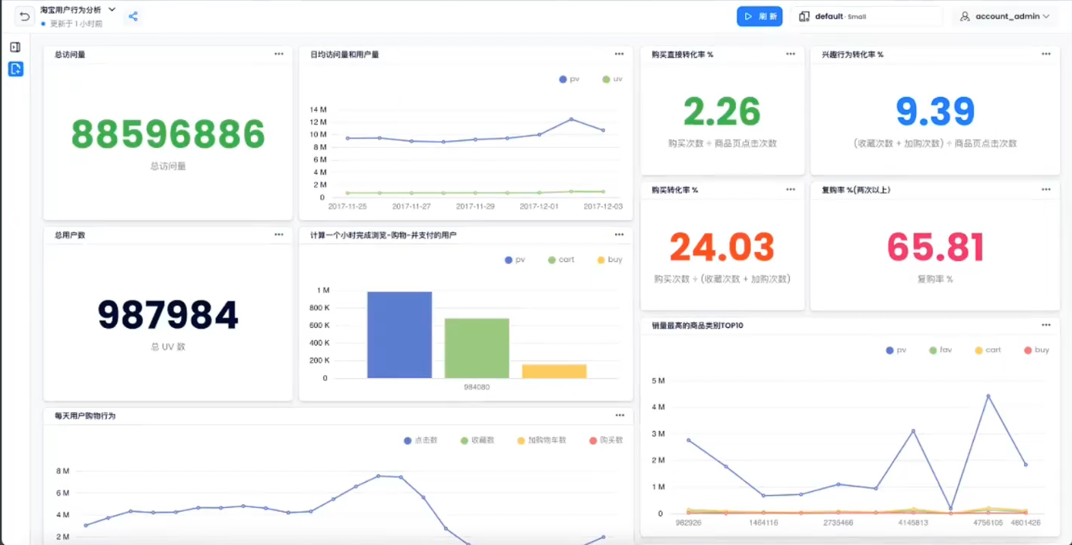
Task: Open the default Small warehouse selector
Action: (866, 17)
